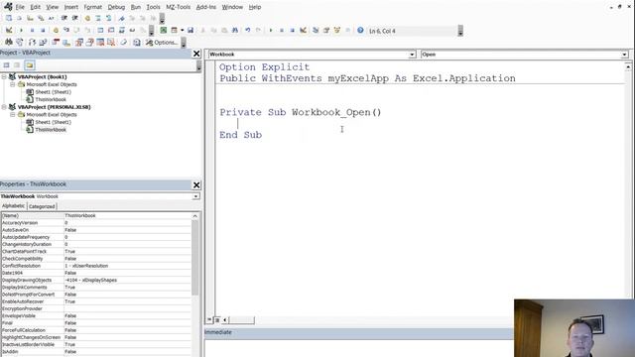635x357 pixels.
Task: Switch to the Alphabetic properties tab
Action: 13,206
